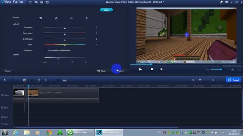Select the Video track label
This screenshot has width=243, height=136.
point(5,95)
